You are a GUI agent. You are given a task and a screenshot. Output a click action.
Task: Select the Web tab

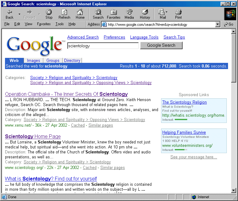(x=14, y=60)
